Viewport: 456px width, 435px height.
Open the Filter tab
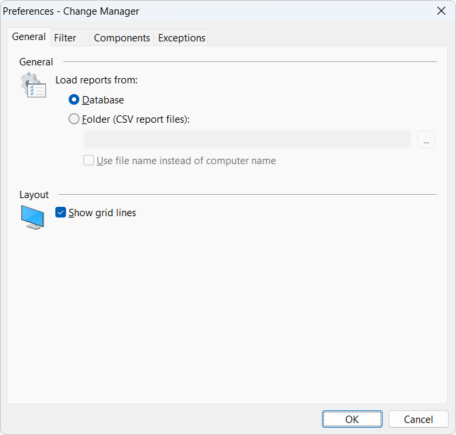point(65,38)
